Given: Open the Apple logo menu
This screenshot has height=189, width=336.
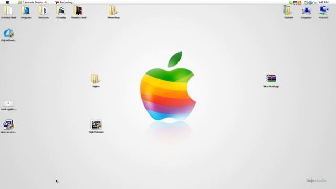Looking at the screenshot, I should point(7,2).
